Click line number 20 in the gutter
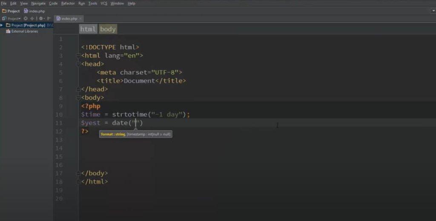Viewport: 436px width, 221px height. click(x=59, y=199)
